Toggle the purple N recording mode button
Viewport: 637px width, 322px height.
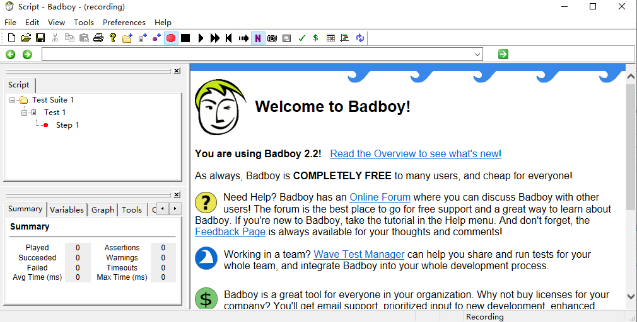click(258, 38)
